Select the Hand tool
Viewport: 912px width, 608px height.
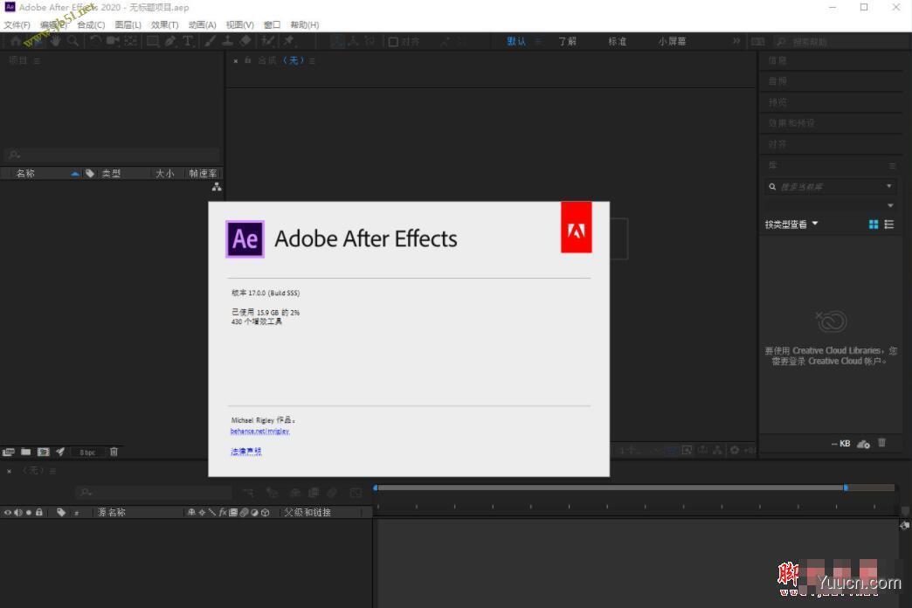(56, 41)
